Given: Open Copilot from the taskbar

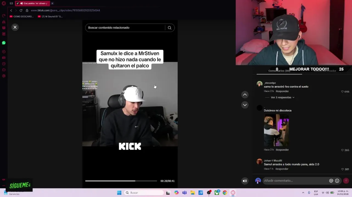Looking at the screenshot, I should click(176, 193).
